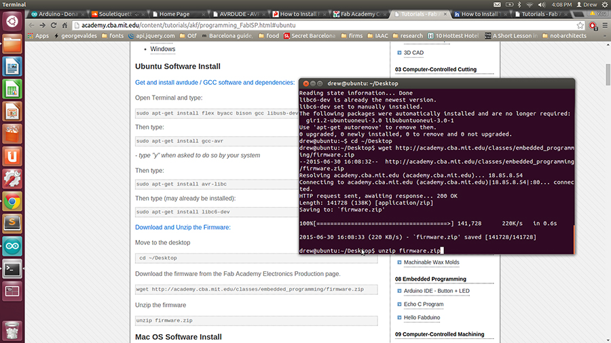This screenshot has height=343, width=611.
Task: Open Echo C Program link
Action: point(424,304)
